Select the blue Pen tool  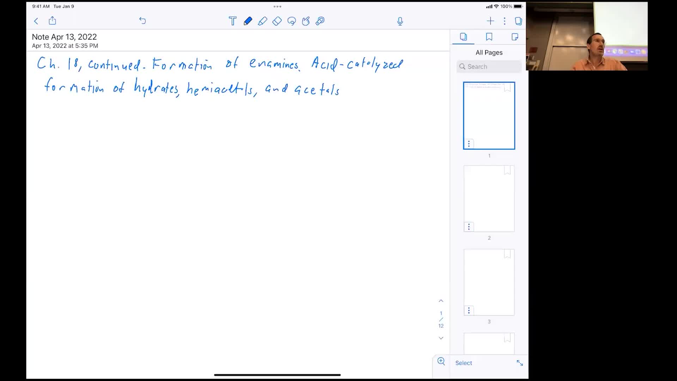coord(248,21)
